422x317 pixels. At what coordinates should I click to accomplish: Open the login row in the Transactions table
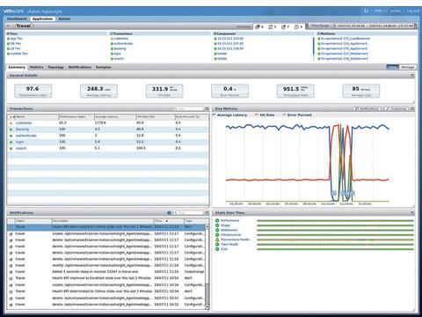(x=108, y=142)
